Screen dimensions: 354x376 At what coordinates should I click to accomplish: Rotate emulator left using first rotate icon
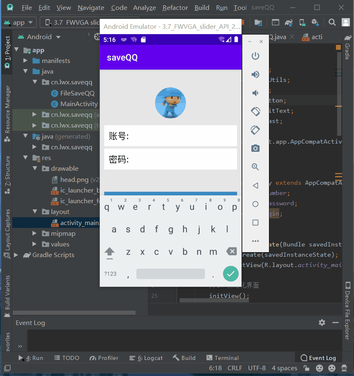pos(255,111)
